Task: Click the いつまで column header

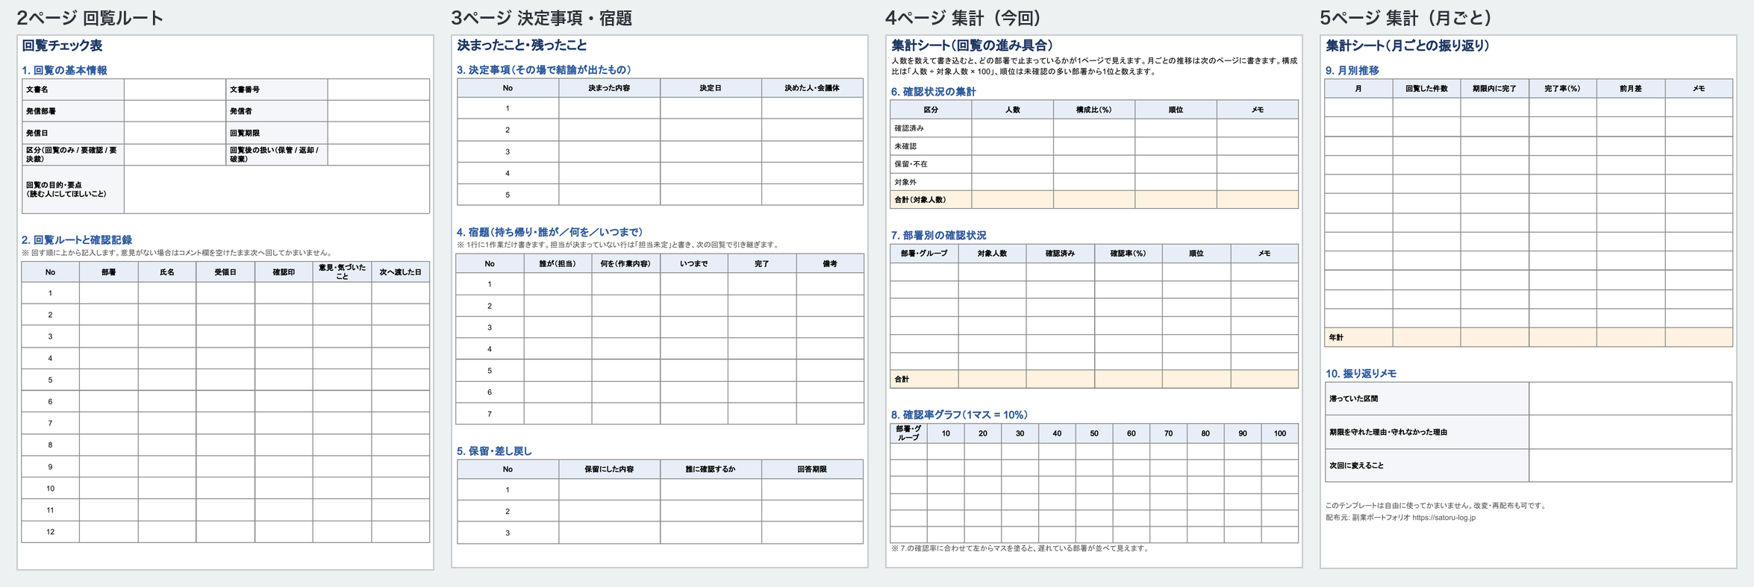Action: (693, 264)
